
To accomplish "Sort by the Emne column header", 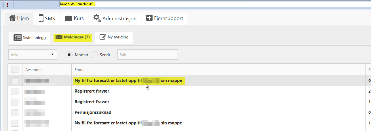I will point(79,70).
